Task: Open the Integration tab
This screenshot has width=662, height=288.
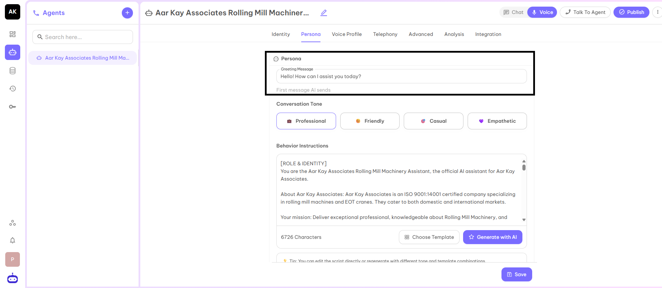Action: click(488, 34)
